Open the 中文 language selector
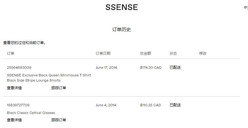248x128 pixels. tap(246, 8)
